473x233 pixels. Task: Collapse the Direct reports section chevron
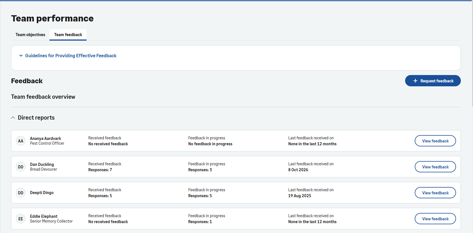click(x=13, y=118)
